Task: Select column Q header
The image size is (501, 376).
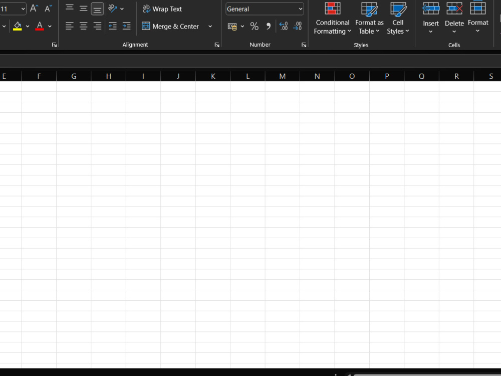Action: [422, 76]
